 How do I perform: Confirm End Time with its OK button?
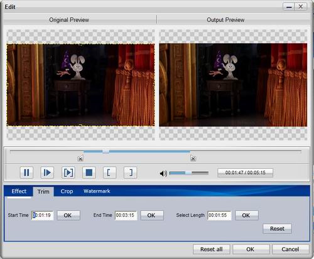click(152, 215)
